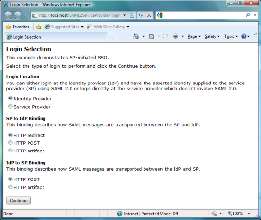Select HTTP artifact for IdP to SP binding

[x=10, y=187]
